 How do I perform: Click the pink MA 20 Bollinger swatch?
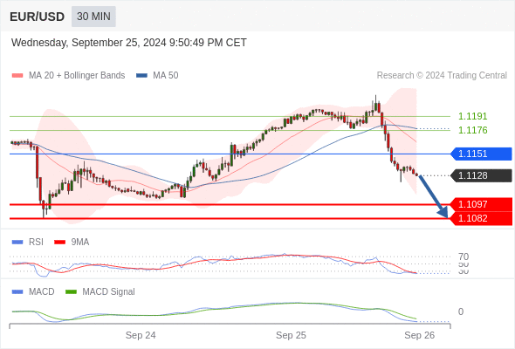tap(17, 76)
